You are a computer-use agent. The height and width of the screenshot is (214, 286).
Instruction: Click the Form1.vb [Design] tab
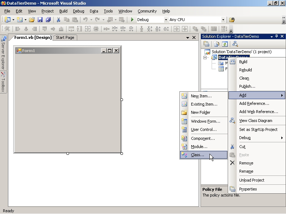point(33,37)
